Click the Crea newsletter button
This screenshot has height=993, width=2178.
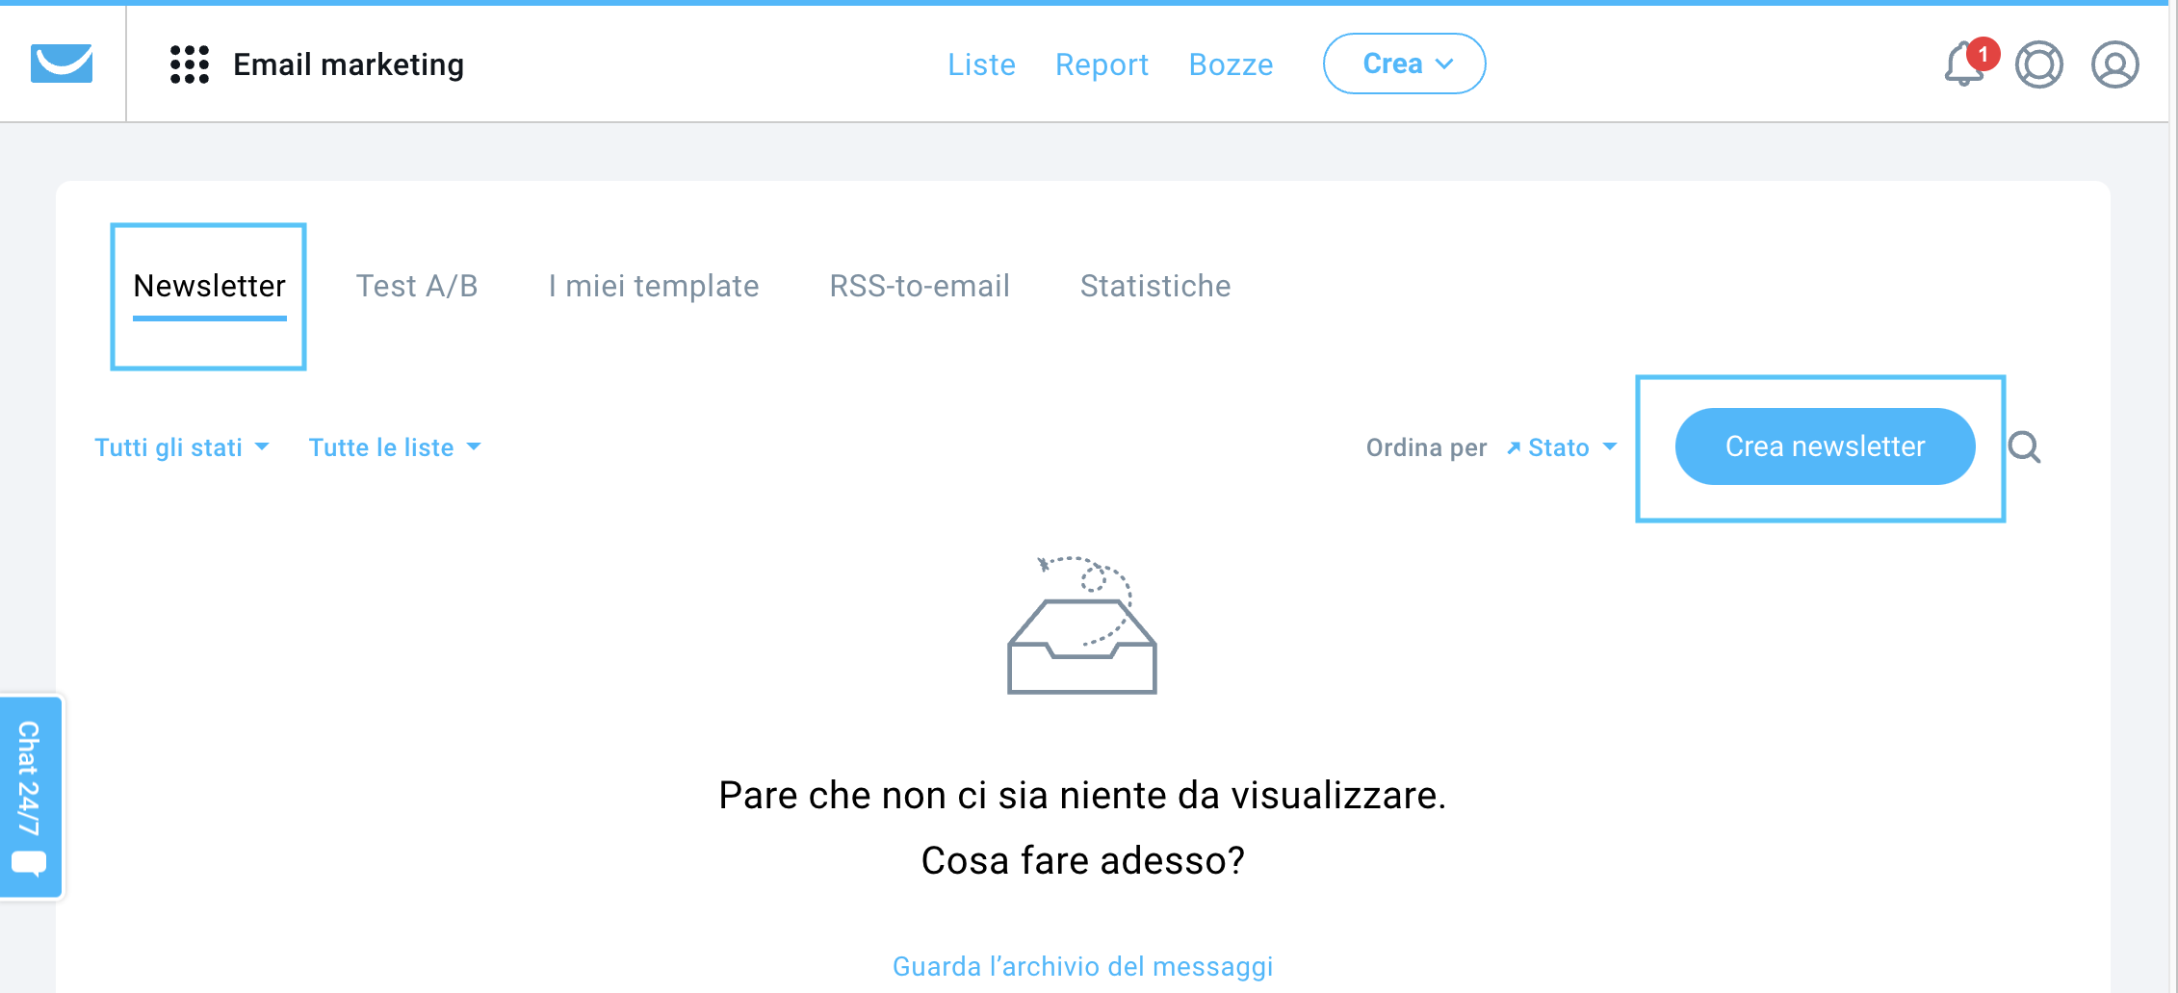(1825, 446)
